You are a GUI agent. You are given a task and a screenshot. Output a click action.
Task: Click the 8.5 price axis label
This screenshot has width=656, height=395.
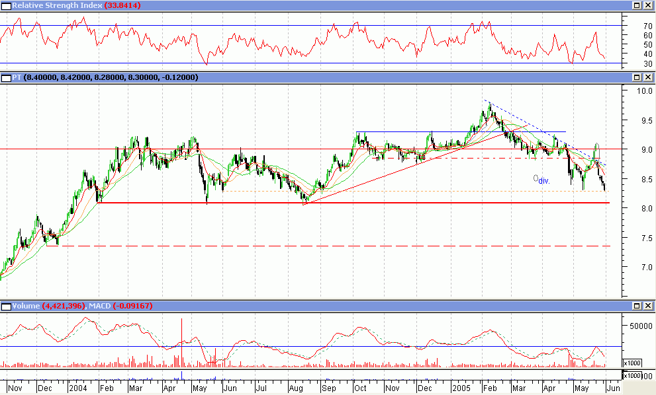pos(647,180)
